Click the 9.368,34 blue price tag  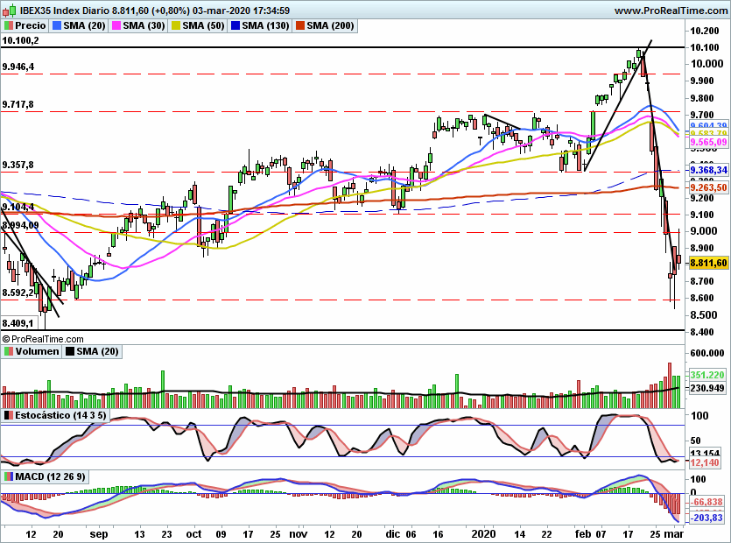[x=709, y=170]
